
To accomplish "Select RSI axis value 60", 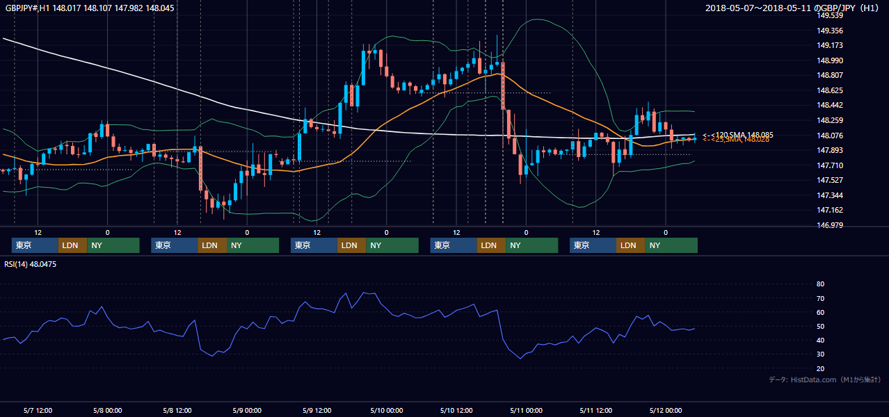I will 820,312.
